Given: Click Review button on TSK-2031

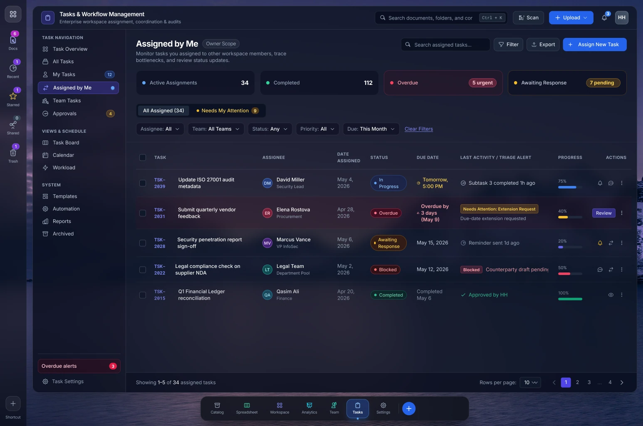Looking at the screenshot, I should [x=603, y=213].
